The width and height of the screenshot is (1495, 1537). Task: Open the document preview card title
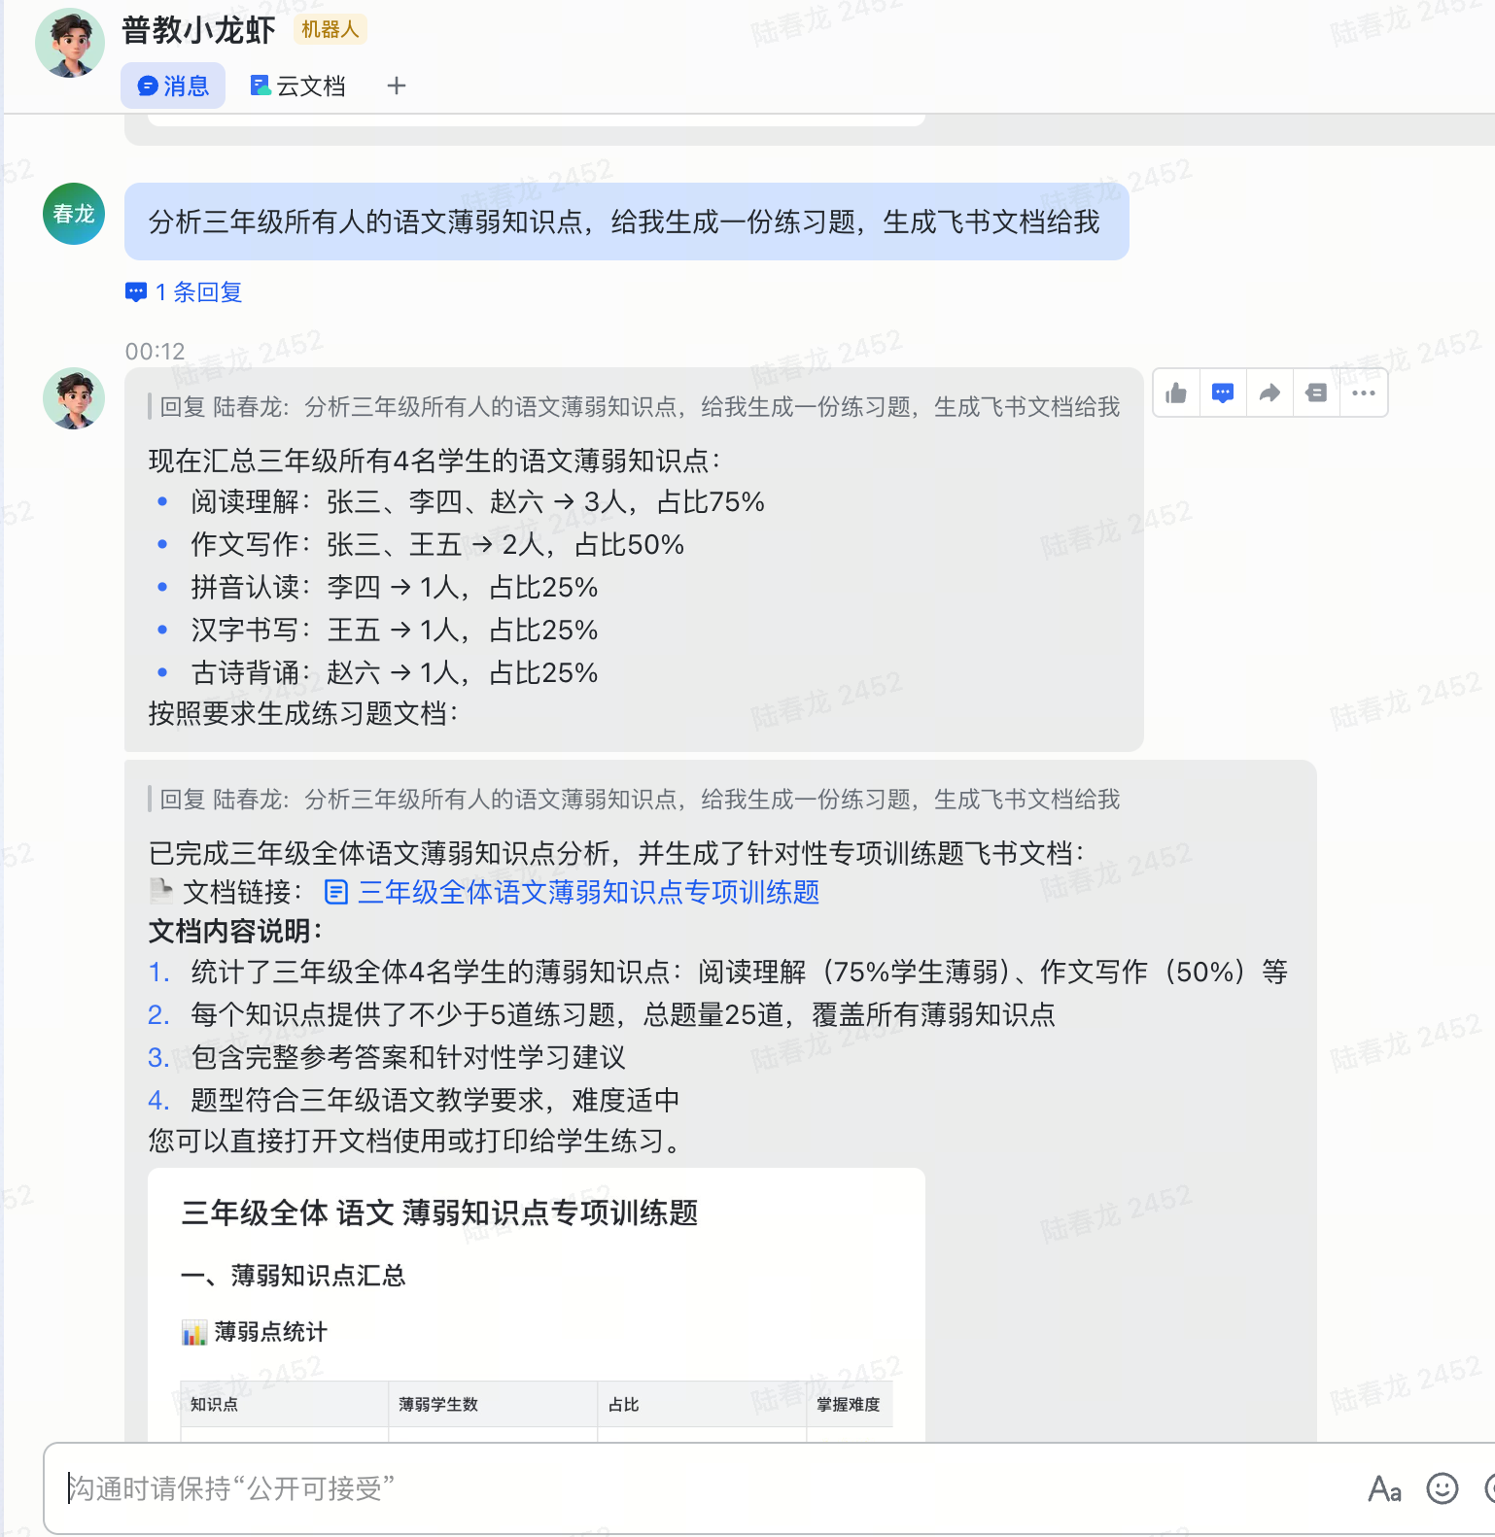click(440, 1213)
